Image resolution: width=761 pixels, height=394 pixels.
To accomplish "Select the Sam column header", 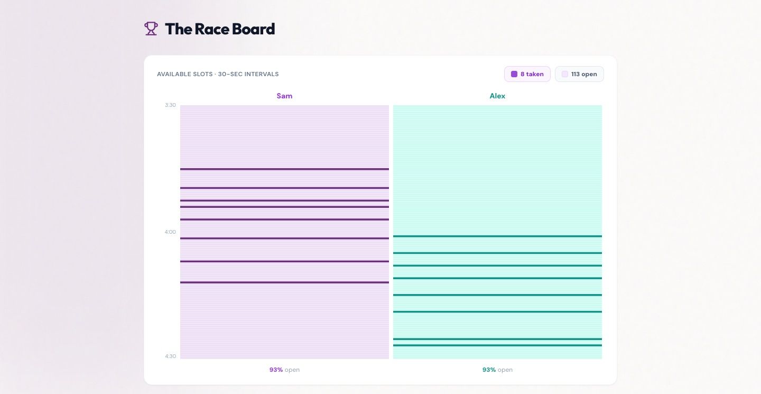I will coord(284,96).
